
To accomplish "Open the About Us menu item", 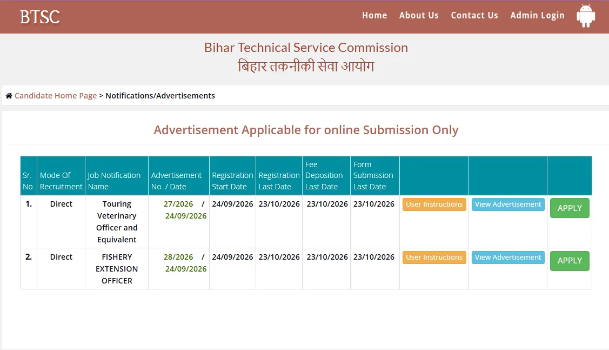I will tap(419, 16).
